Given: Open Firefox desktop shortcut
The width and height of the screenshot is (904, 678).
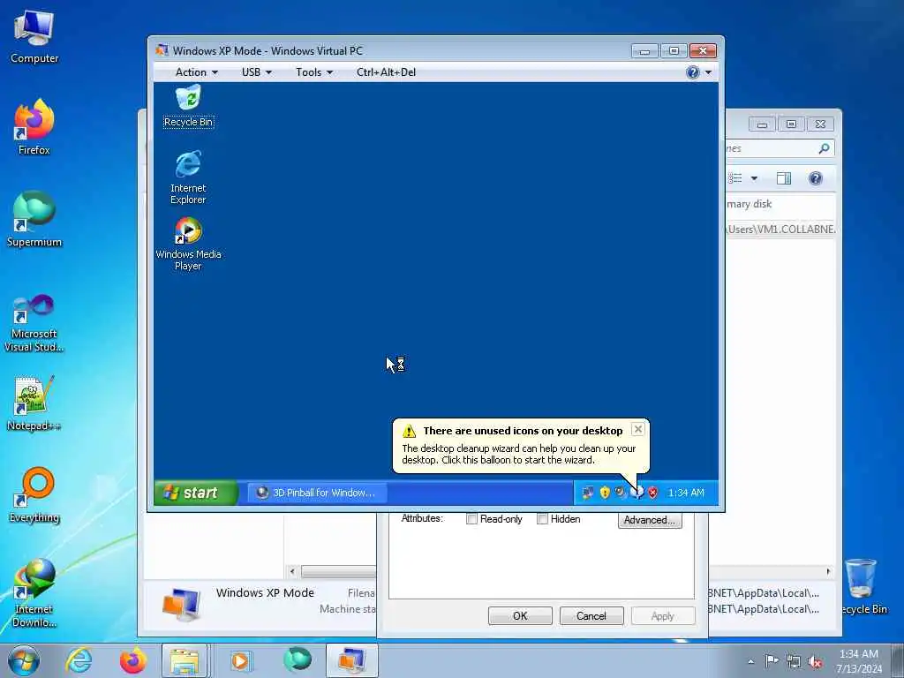Looking at the screenshot, I should 34,127.
